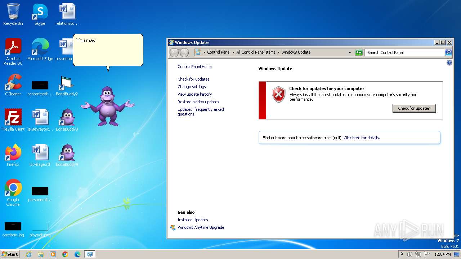Viewport: 461px width, 259px height.
Task: Open the Recycle Bin desktop icon
Action: coord(13,14)
